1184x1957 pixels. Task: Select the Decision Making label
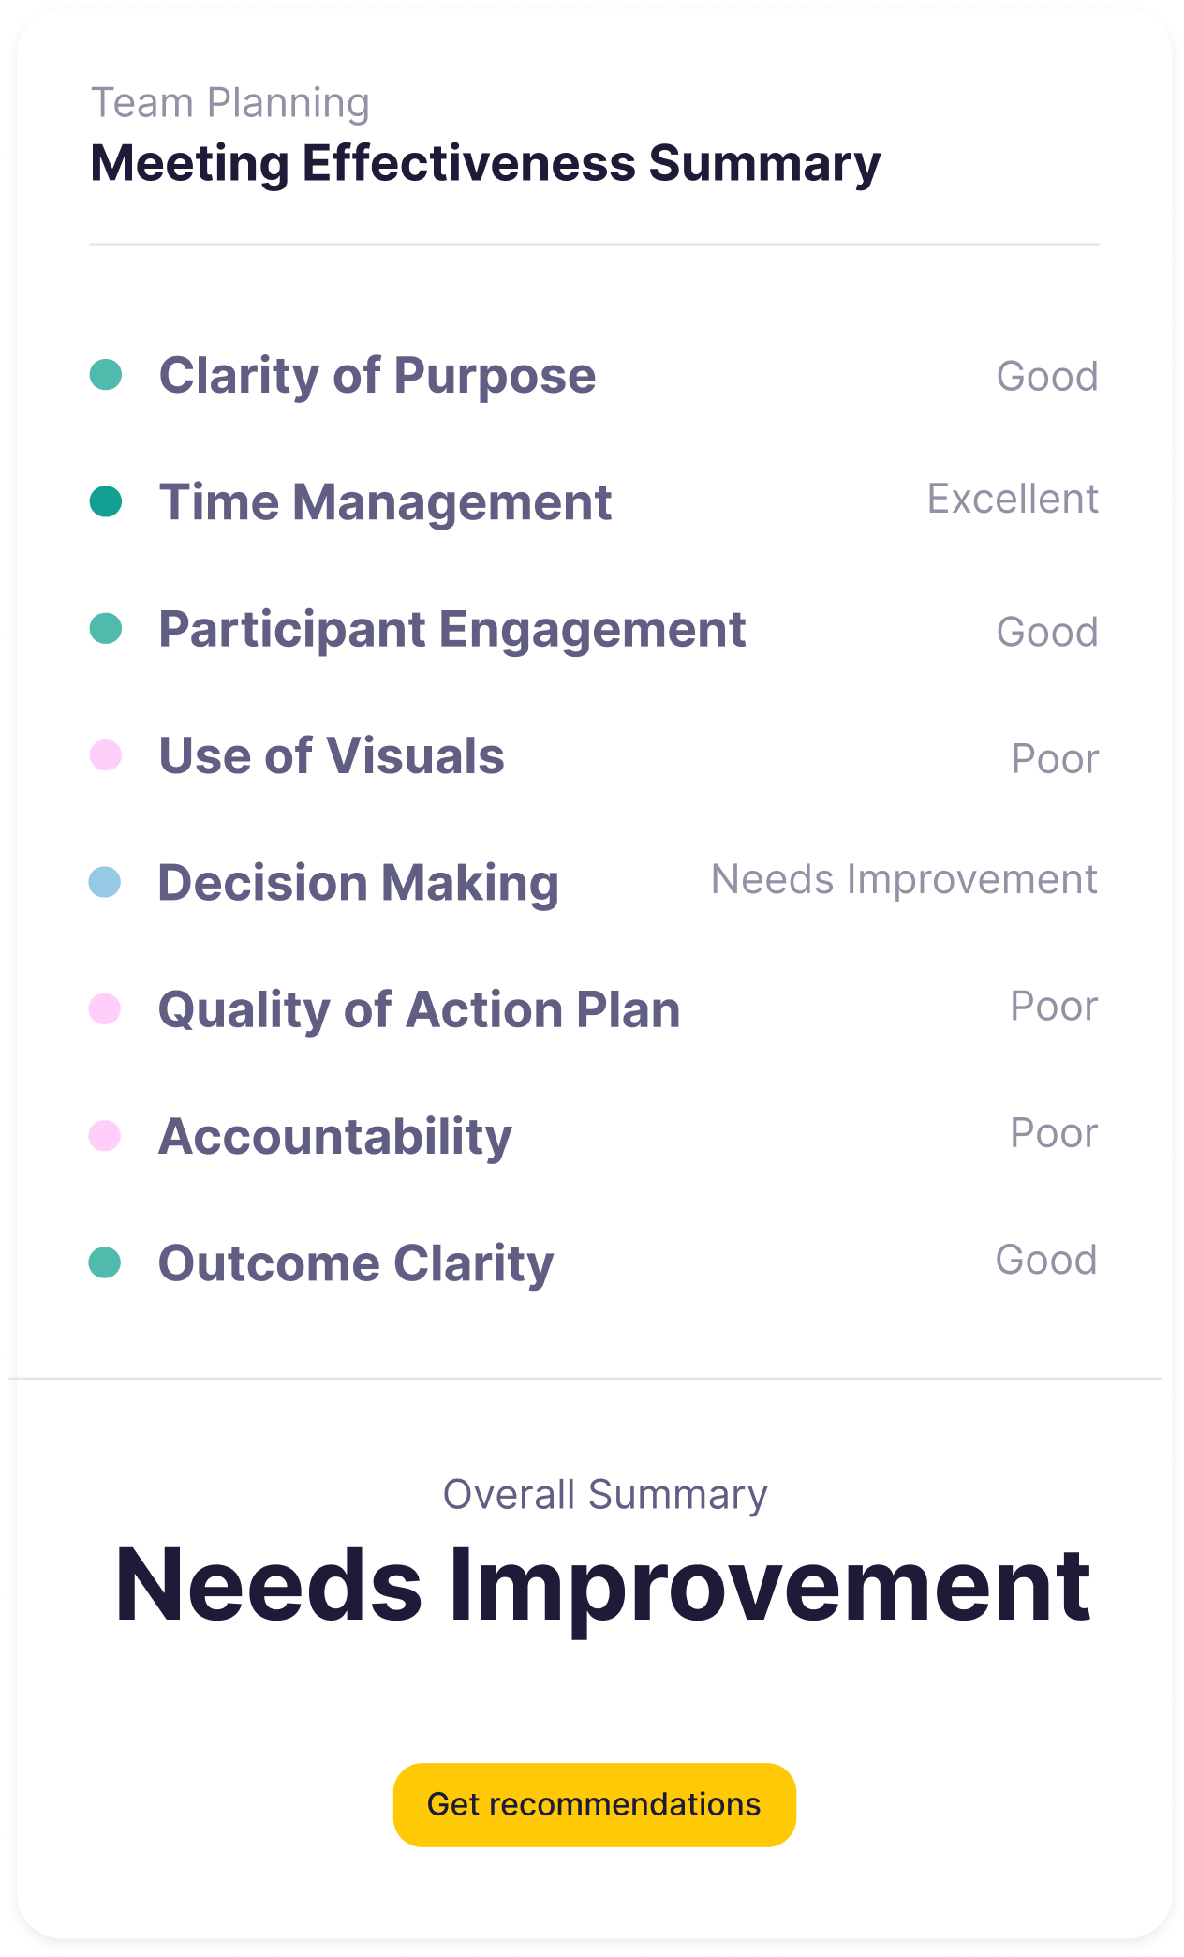(x=358, y=883)
